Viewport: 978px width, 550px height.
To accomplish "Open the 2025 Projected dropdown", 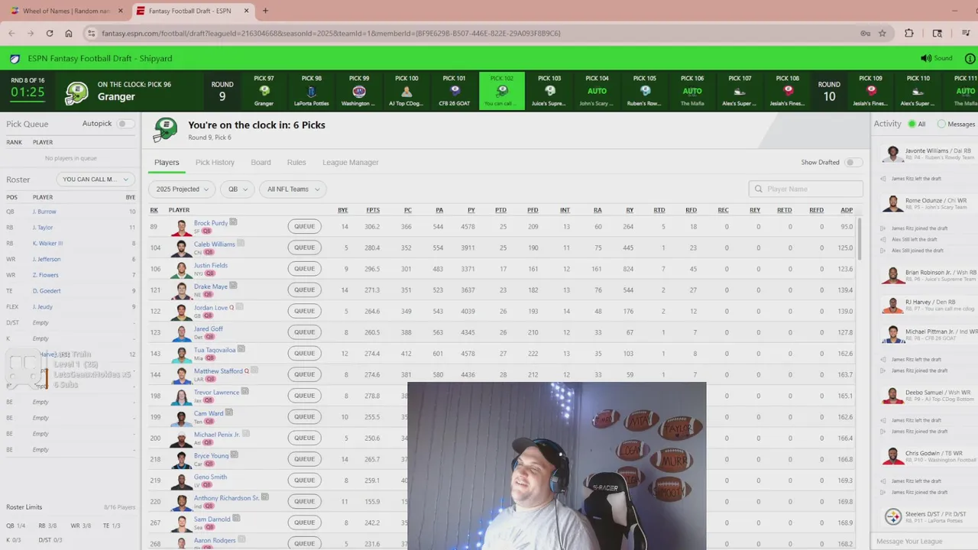I will point(182,189).
